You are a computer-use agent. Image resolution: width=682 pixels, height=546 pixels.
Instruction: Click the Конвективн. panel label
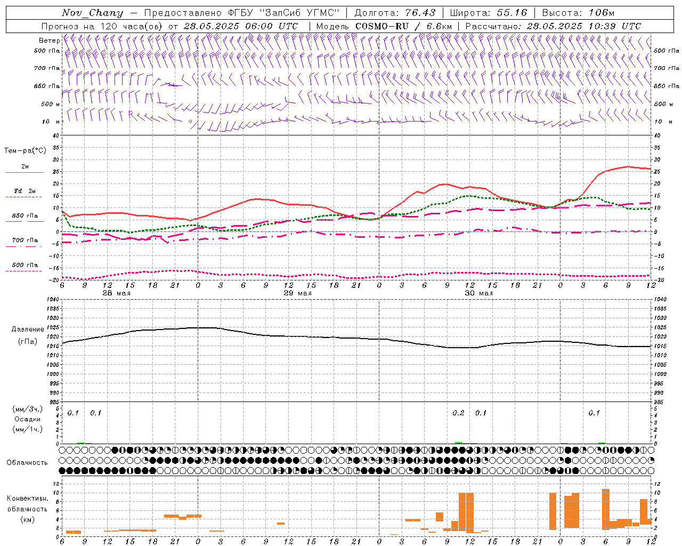point(27,499)
